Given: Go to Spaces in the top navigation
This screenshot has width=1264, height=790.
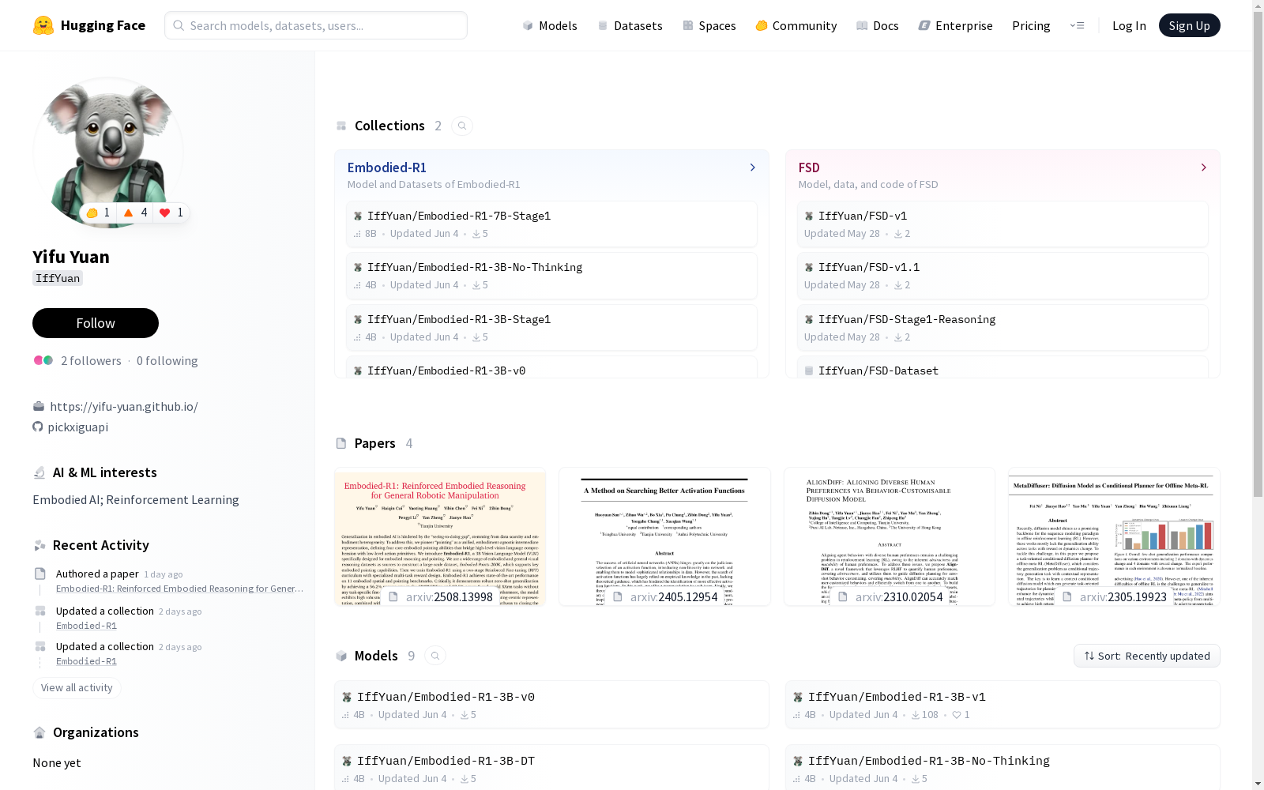Looking at the screenshot, I should point(709,25).
